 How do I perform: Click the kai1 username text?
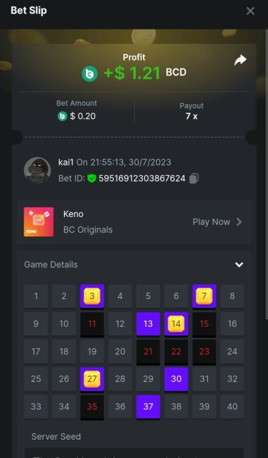(x=66, y=162)
